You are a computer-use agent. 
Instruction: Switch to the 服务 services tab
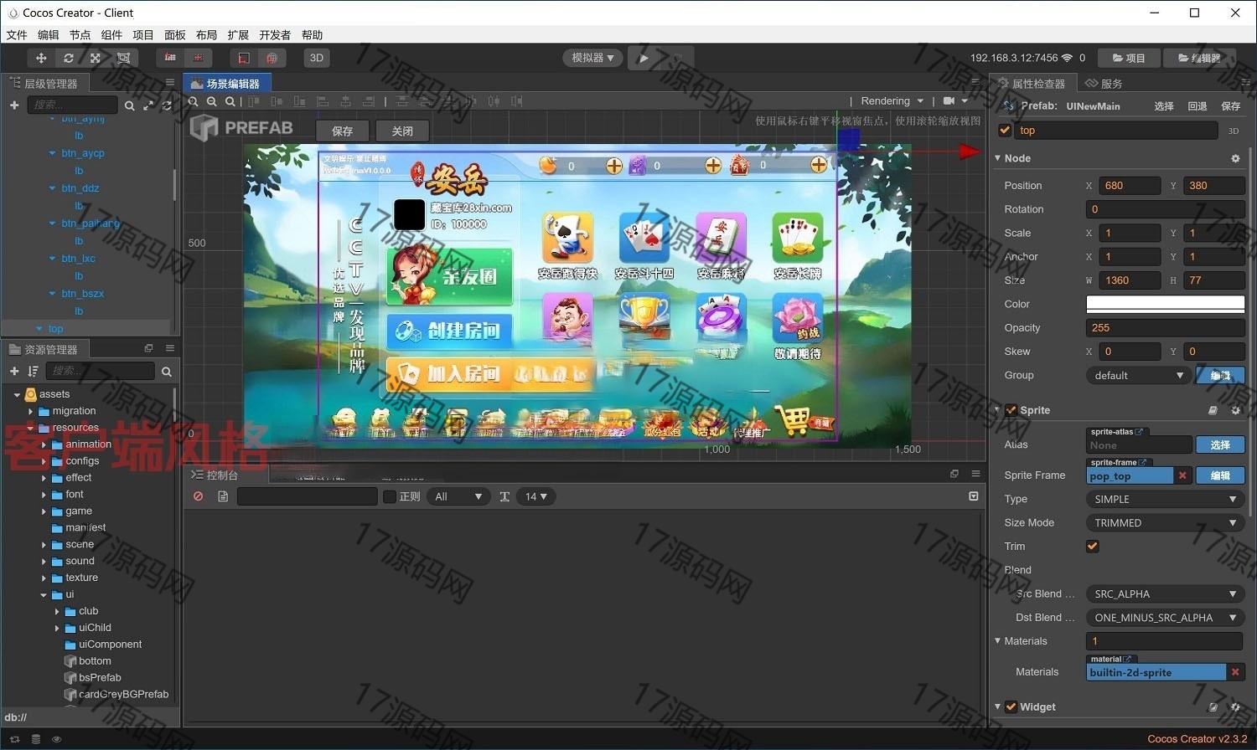pos(1104,83)
